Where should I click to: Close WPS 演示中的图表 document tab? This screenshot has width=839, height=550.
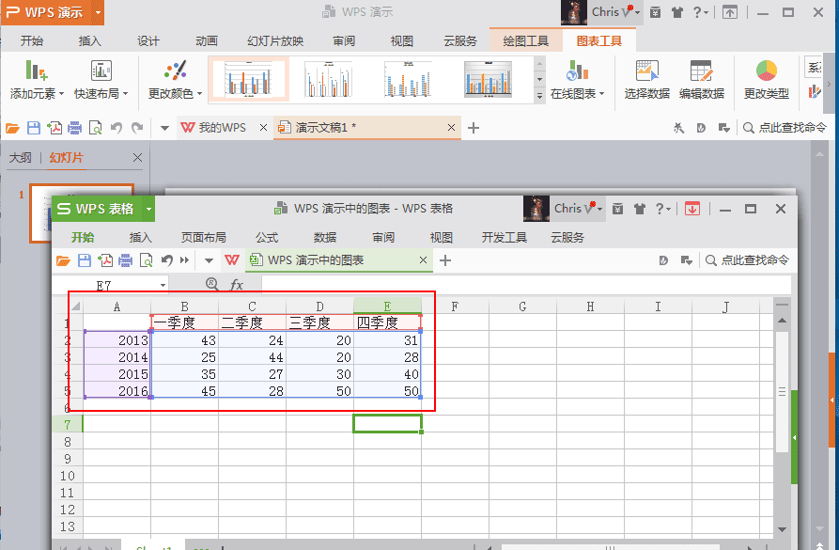423,259
